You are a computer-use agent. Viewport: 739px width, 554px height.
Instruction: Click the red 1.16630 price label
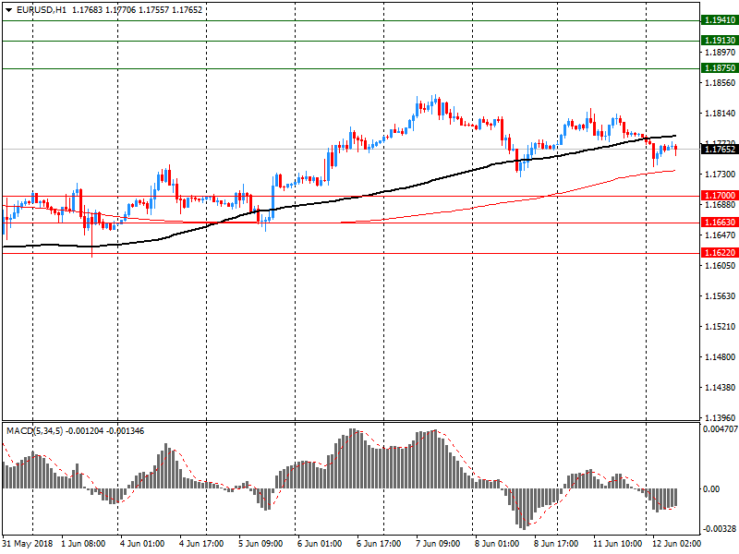pos(719,223)
